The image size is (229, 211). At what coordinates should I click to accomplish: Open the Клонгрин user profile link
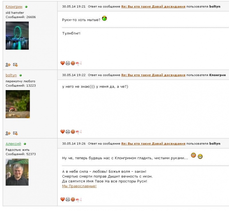pos(14,7)
